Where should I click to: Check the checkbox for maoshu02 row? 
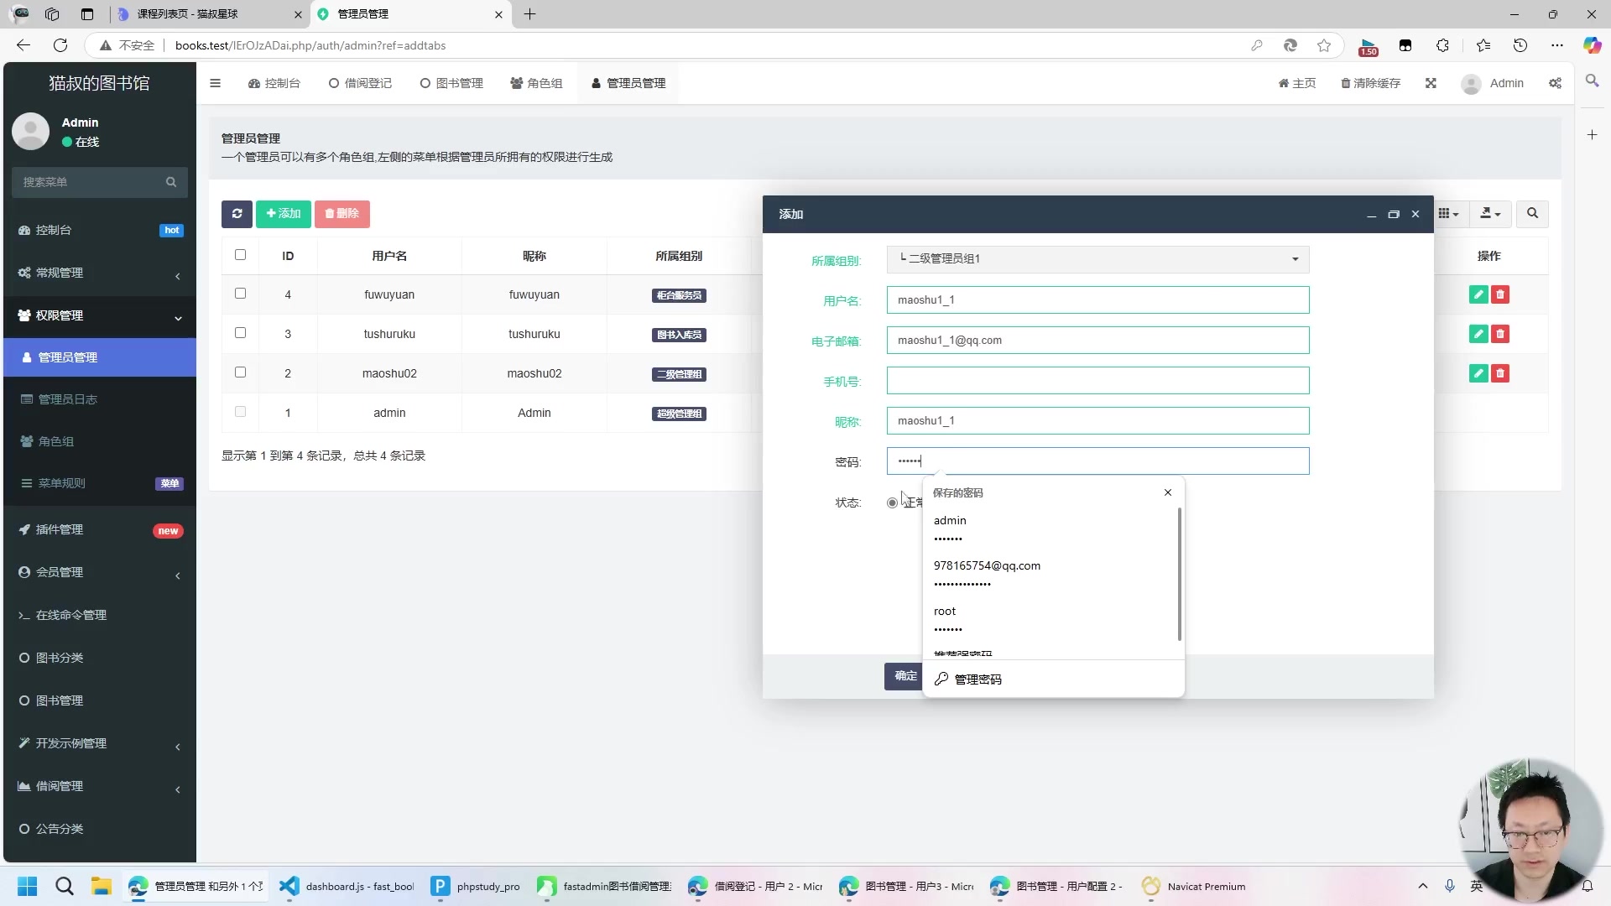pyautogui.click(x=240, y=372)
